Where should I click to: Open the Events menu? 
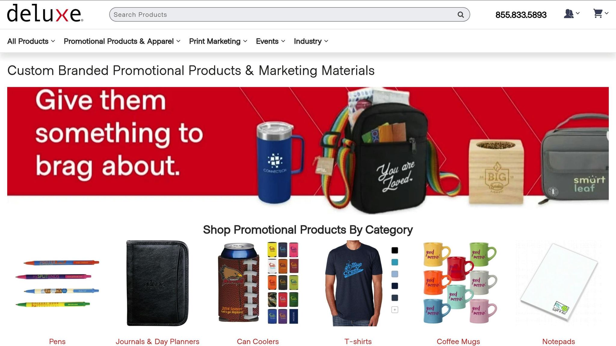tap(270, 41)
